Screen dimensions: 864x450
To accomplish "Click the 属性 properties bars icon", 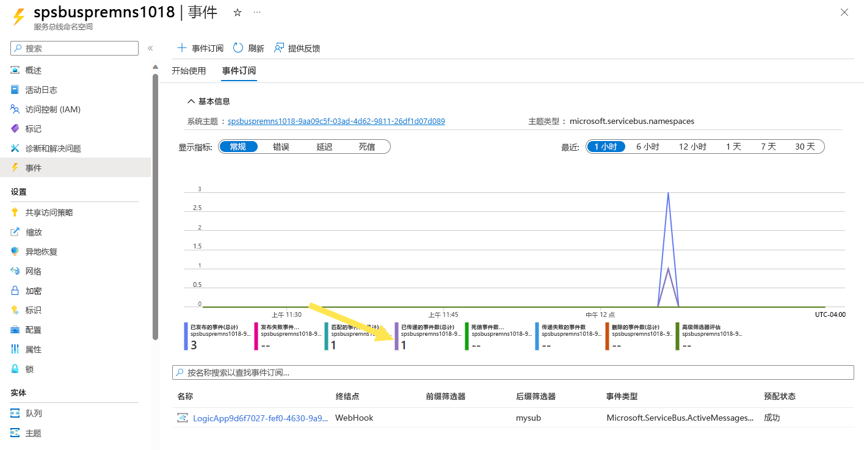I will coord(15,349).
